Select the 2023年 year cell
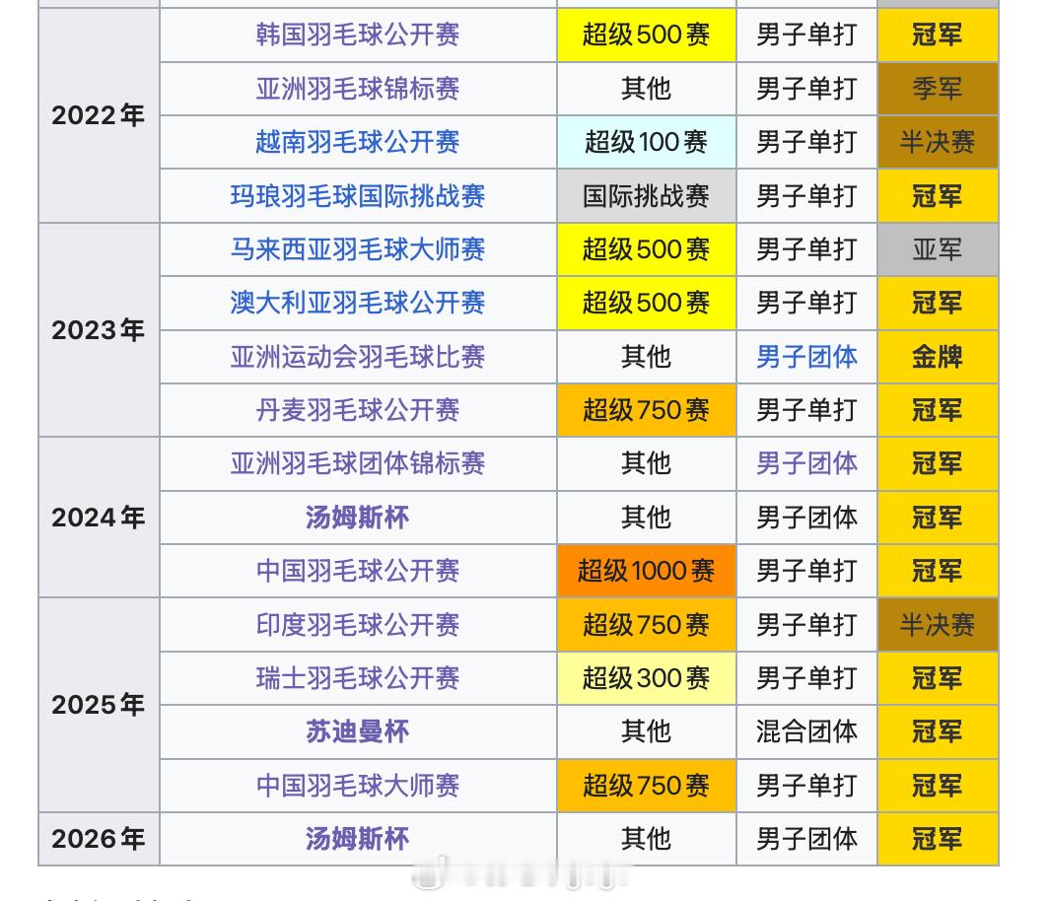 tap(99, 330)
